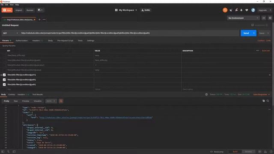The image size is (274, 154).
Task: Switch to the Authorization tab
Action: coord(22,41)
